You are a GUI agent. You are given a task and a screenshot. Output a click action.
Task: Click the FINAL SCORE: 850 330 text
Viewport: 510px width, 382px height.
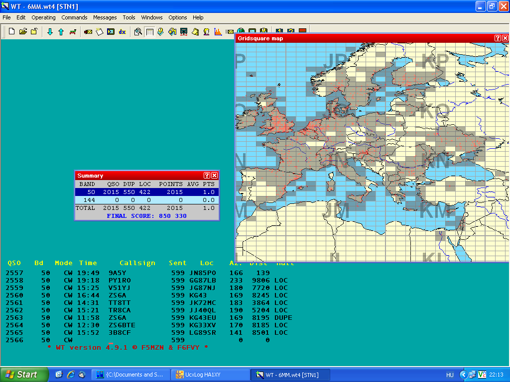[x=147, y=216]
